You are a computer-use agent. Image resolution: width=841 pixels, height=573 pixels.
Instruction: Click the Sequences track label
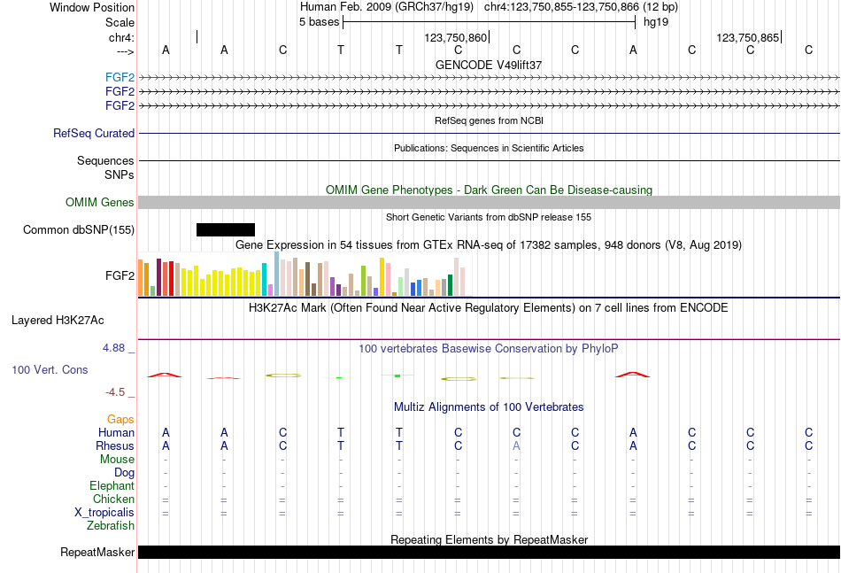(x=105, y=160)
